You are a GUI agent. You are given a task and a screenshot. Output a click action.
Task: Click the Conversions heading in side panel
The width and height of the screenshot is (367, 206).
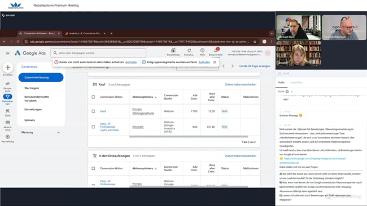(x=29, y=66)
